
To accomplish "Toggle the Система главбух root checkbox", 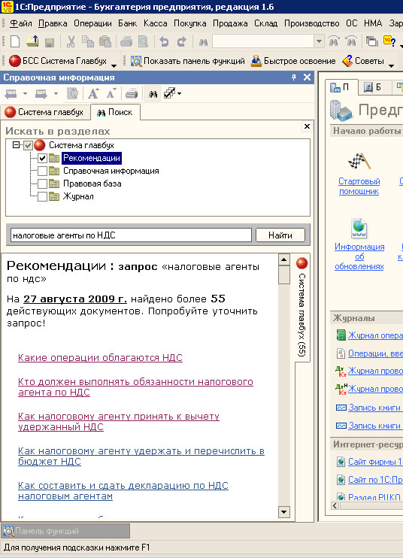I will pyautogui.click(x=28, y=145).
